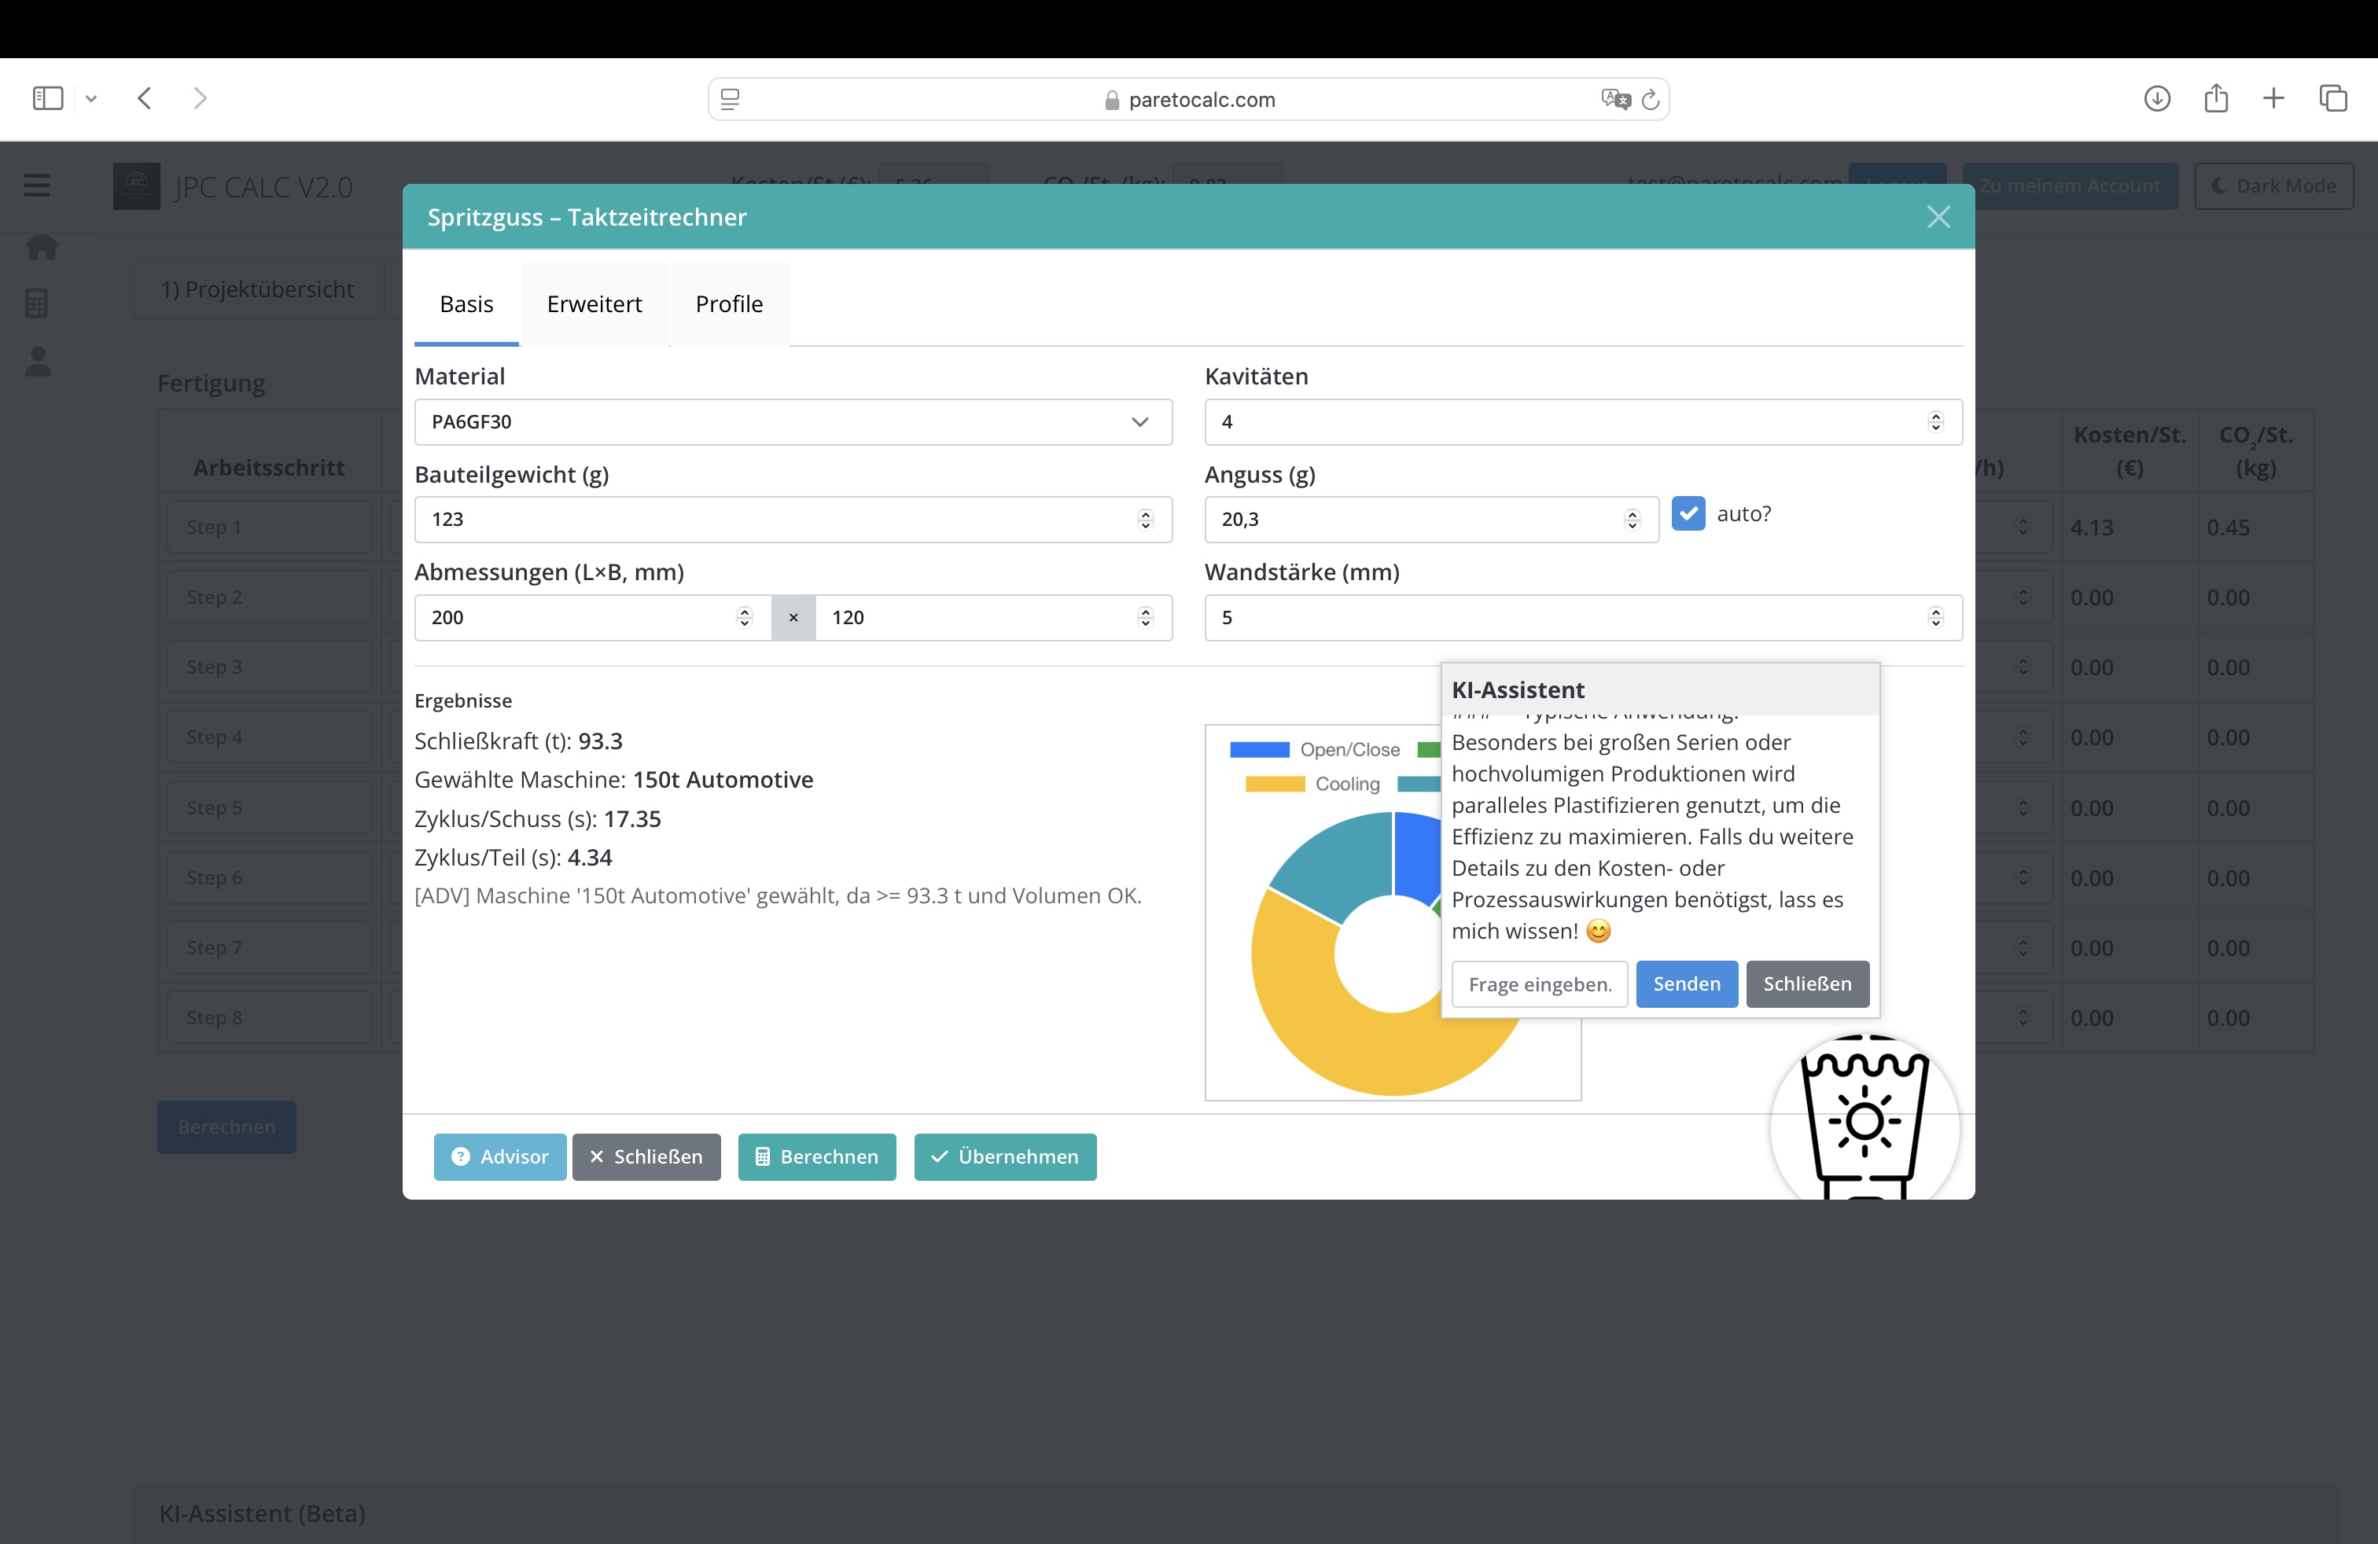The image size is (2378, 1544).
Task: Open Safari downloads icon
Action: [x=2157, y=97]
